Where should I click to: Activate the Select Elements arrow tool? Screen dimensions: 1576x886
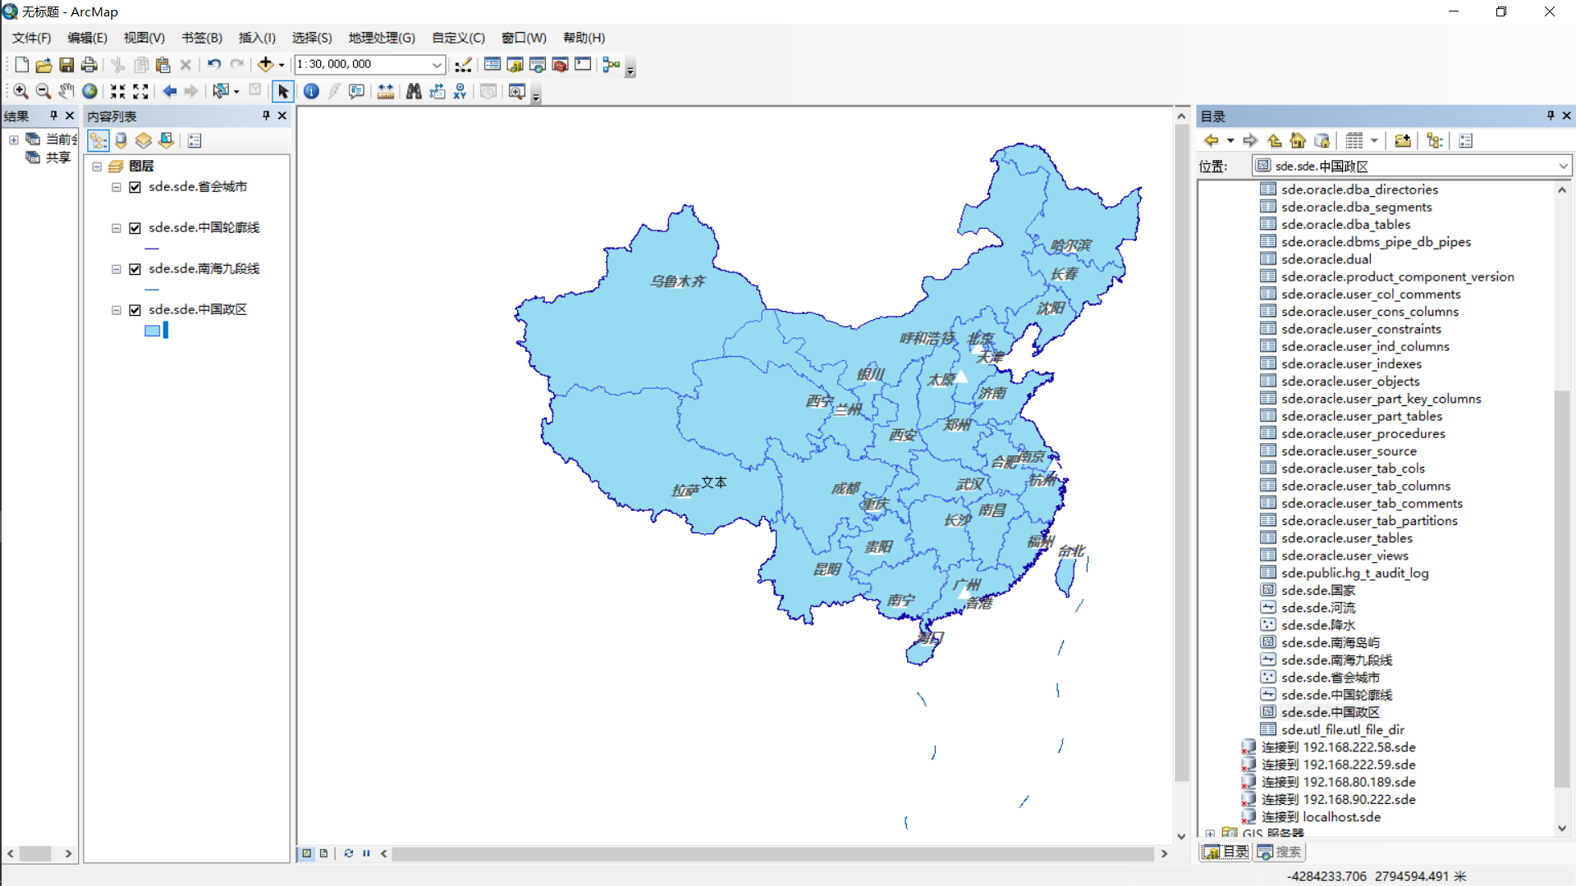coord(282,91)
